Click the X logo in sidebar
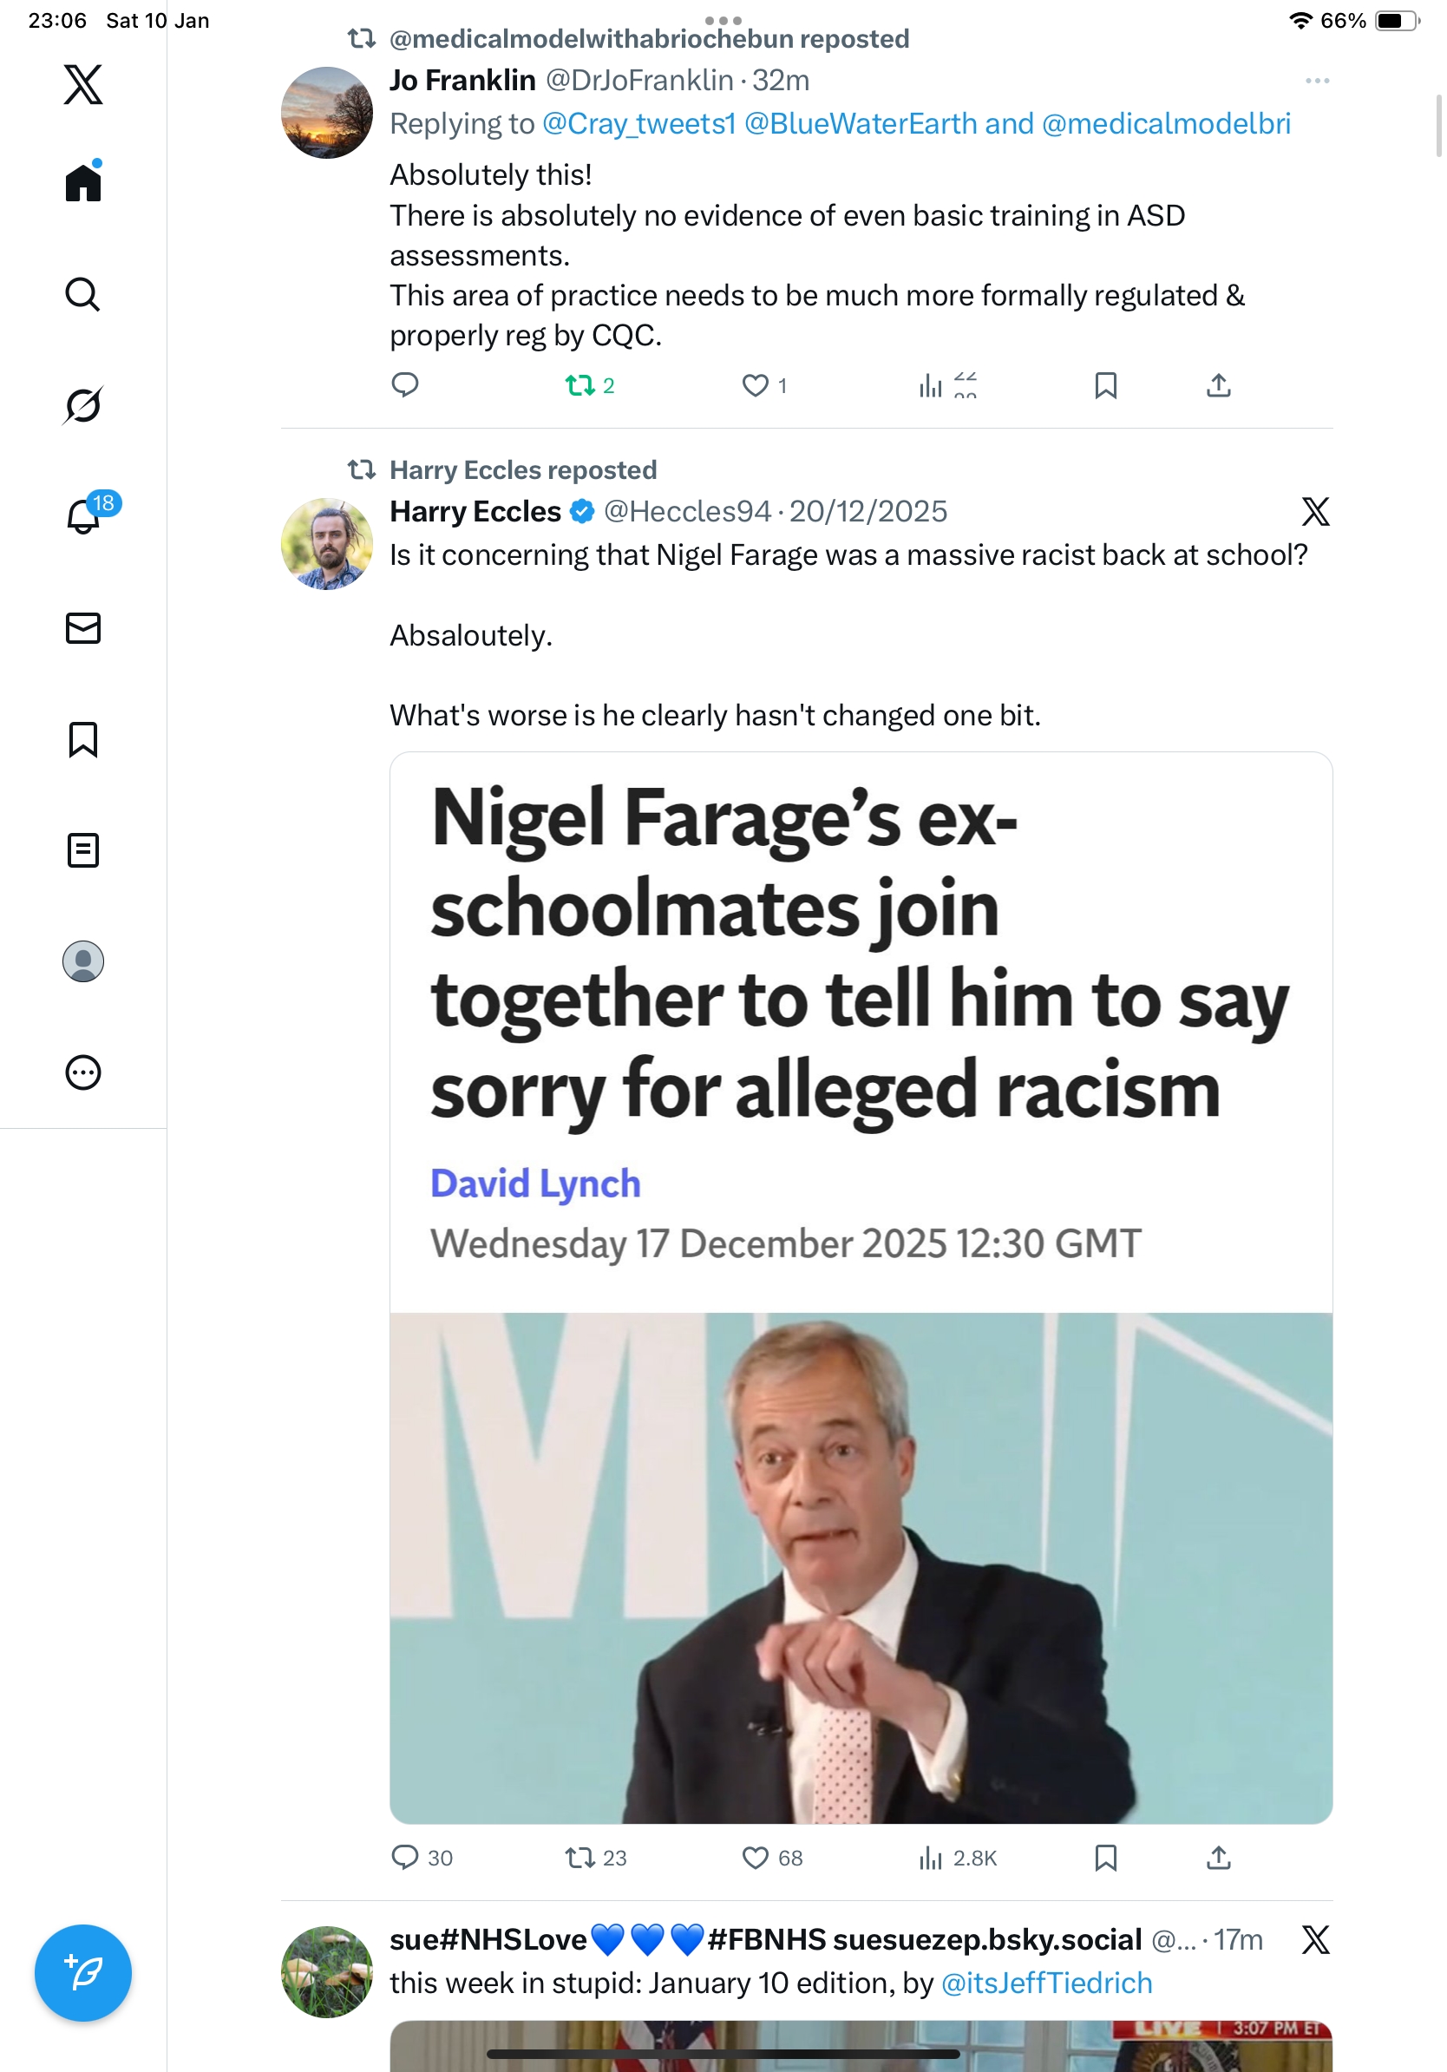 point(83,85)
